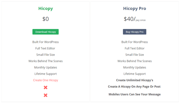
Task: Click Mobiles Users Can See Your Message
Action: coord(134,94)
